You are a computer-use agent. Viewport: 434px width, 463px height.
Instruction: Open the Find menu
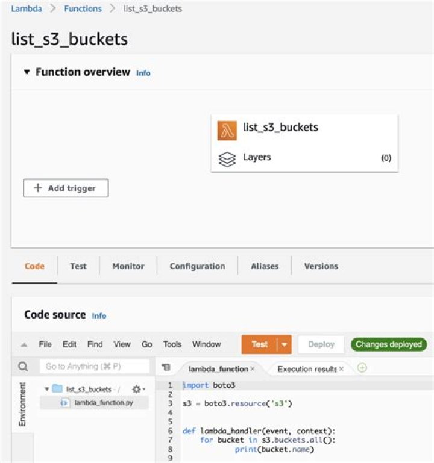pos(95,344)
